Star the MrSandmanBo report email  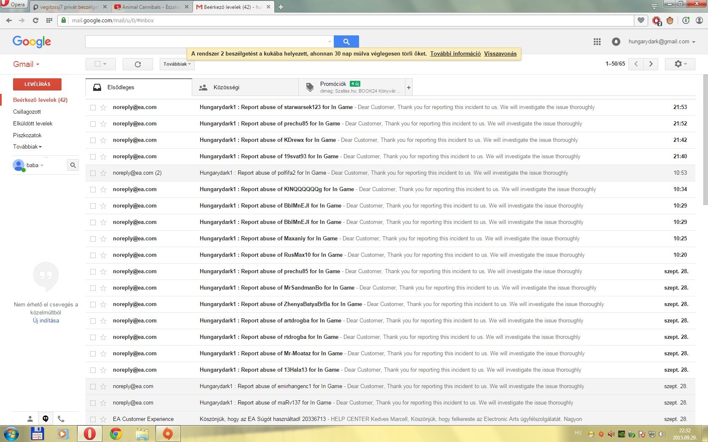[103, 288]
